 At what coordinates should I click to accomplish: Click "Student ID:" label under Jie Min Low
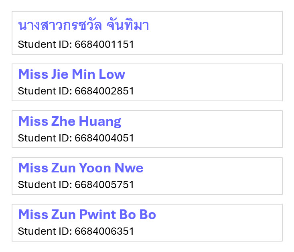[x=45, y=91]
